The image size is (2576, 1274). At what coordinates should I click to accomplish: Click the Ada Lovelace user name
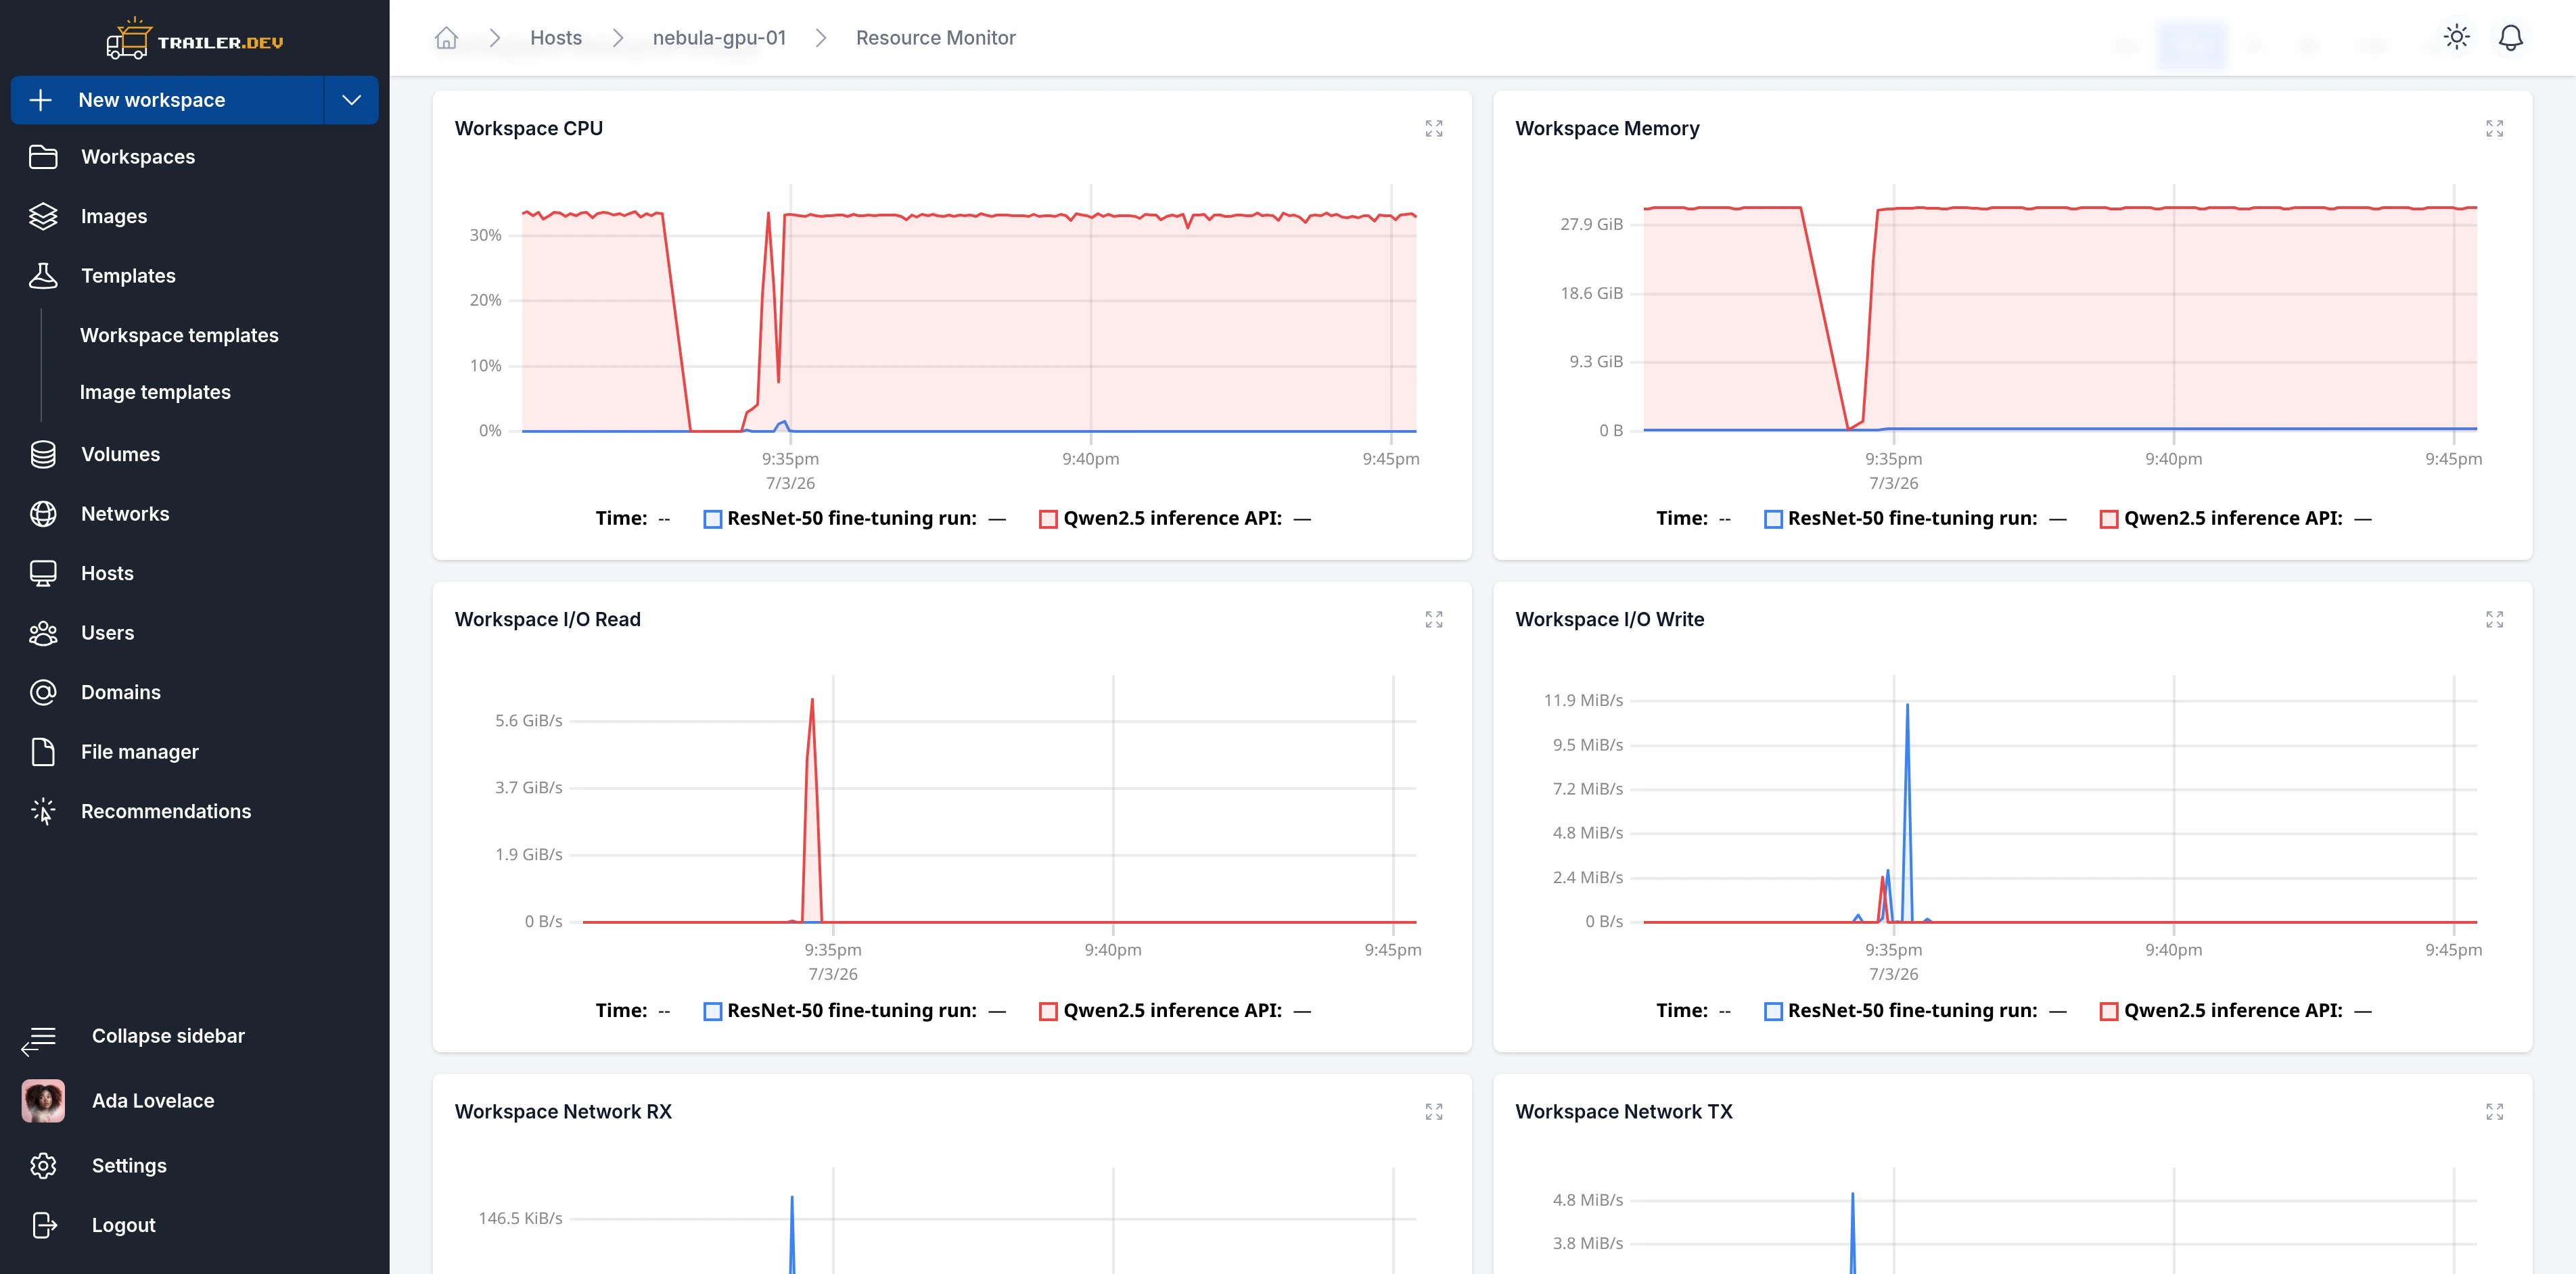pos(153,1101)
